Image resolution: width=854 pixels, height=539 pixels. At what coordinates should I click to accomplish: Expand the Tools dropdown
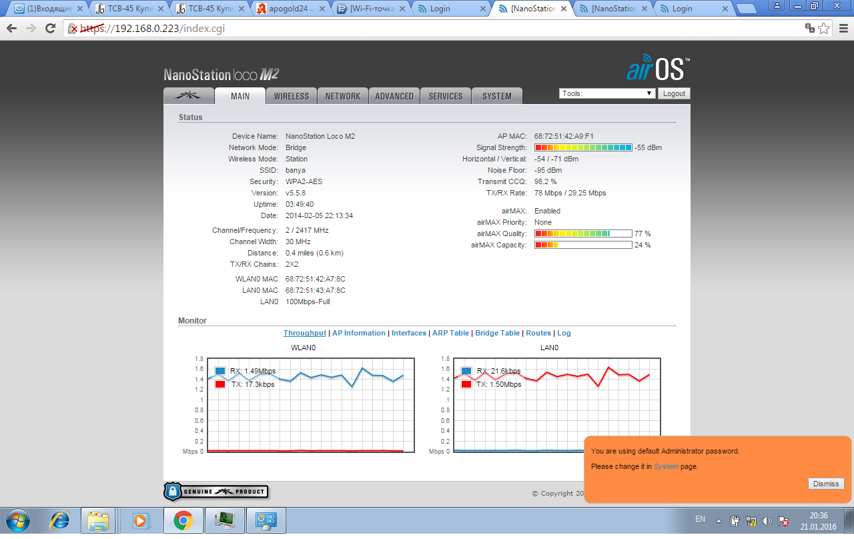pyautogui.click(x=607, y=93)
